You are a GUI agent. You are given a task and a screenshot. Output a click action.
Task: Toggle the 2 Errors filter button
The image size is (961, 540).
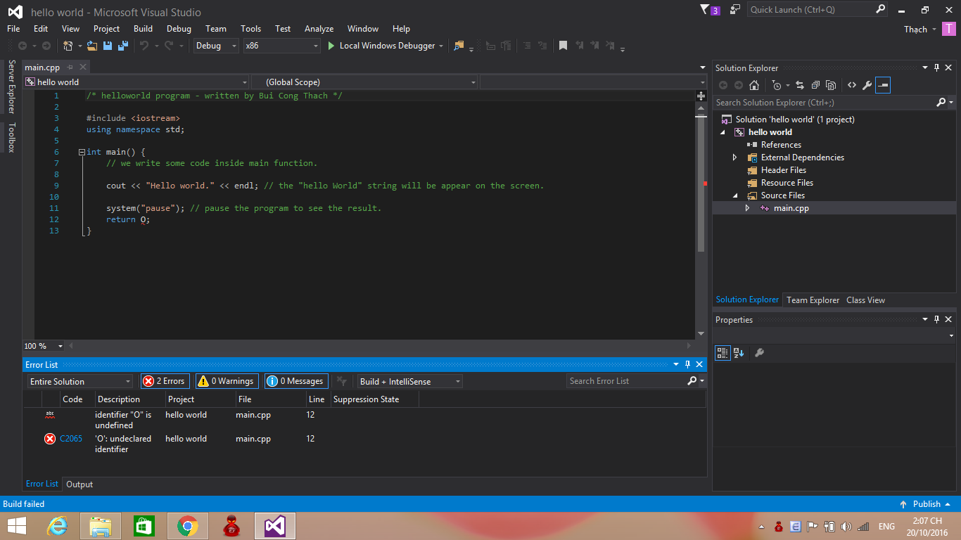click(x=165, y=381)
